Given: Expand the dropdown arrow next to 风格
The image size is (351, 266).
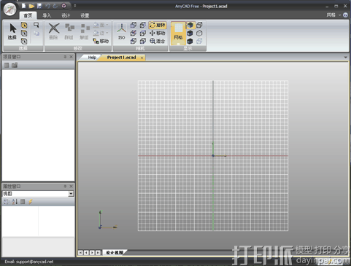Looking at the screenshot, I should [x=339, y=15].
